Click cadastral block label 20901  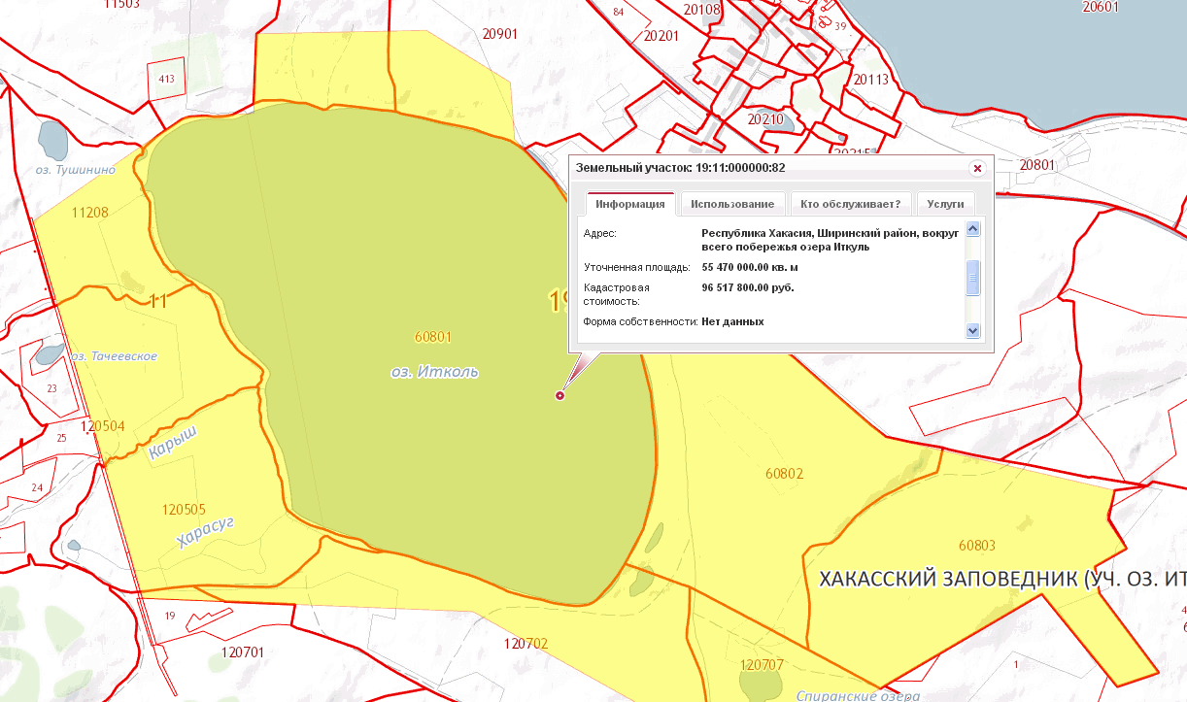499,33
